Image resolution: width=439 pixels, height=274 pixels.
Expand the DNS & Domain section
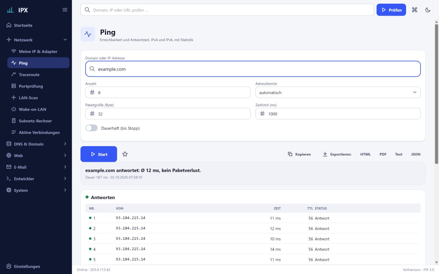click(36, 144)
